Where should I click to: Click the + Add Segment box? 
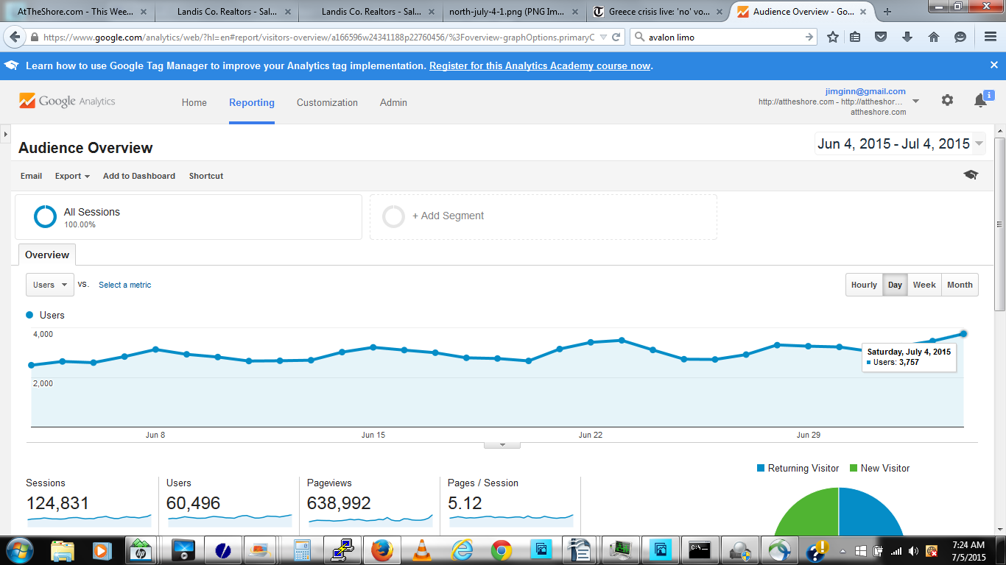point(544,216)
